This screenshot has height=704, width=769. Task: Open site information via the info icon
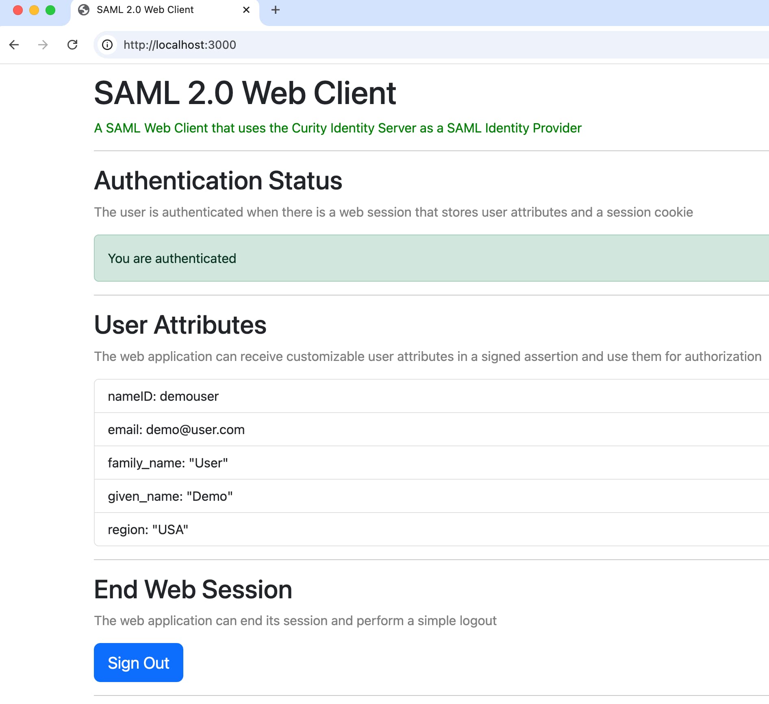(107, 45)
